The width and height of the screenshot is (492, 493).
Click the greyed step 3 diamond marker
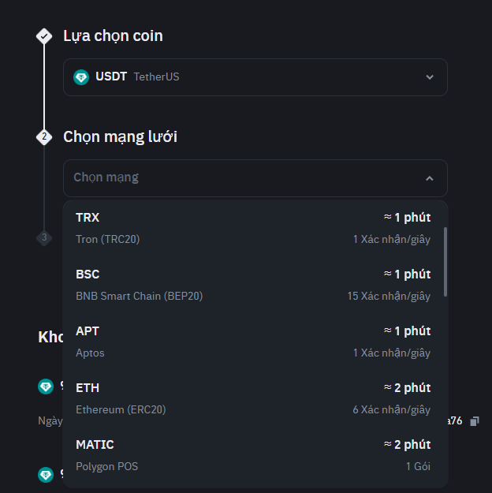44,237
